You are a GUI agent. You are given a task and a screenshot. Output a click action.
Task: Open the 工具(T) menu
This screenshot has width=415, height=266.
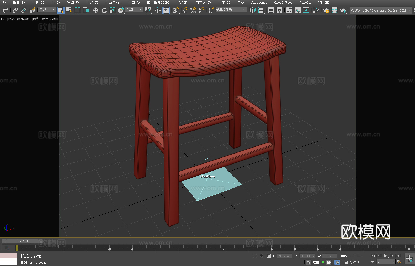[x=38, y=2]
